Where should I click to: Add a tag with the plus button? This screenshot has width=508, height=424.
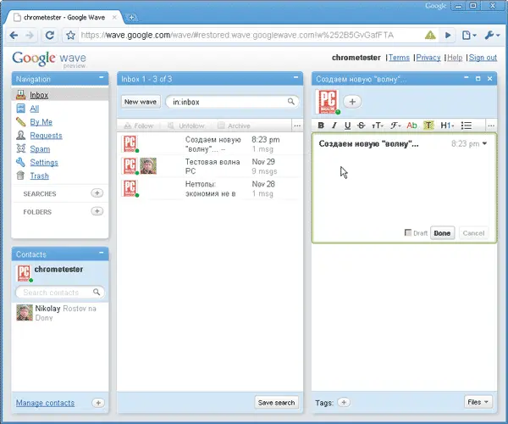344,402
